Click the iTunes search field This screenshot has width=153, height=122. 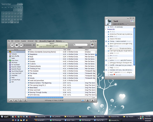tap(81, 45)
